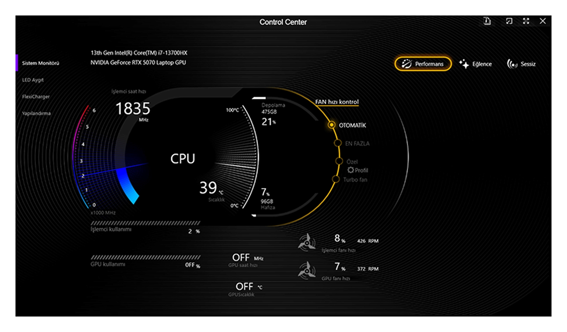This screenshot has height=332, width=567.
Task: Click the 39 °C temperature reading
Action: point(208,188)
